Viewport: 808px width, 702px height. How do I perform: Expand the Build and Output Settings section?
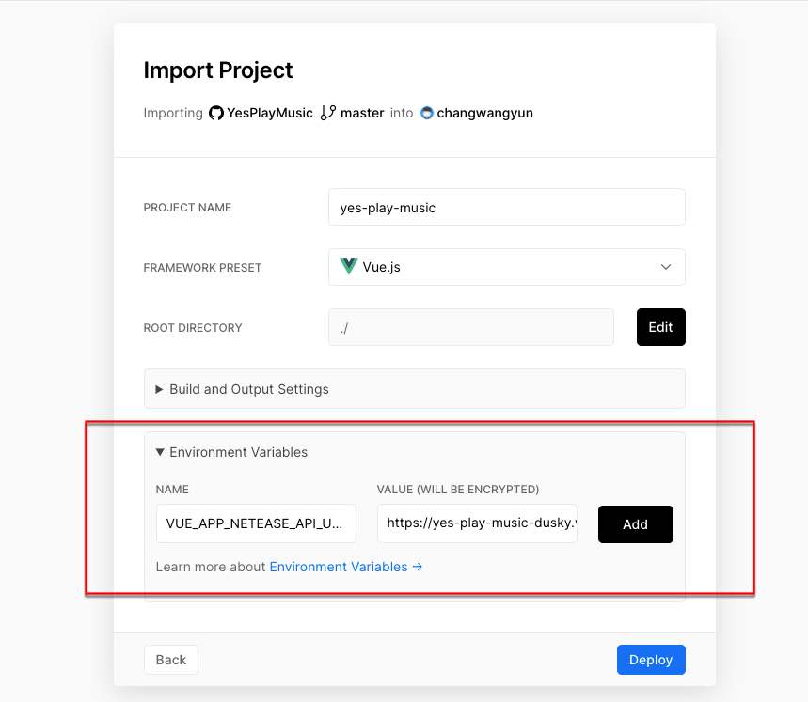248,389
